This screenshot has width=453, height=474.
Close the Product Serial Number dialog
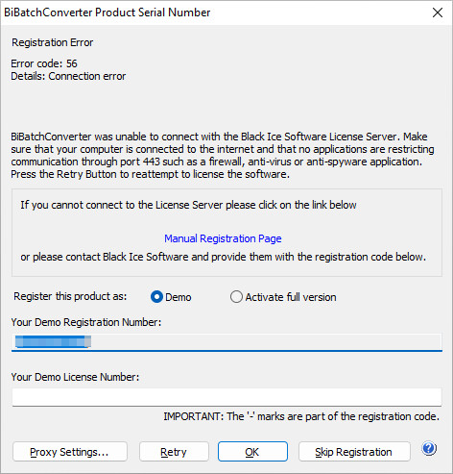pos(438,12)
